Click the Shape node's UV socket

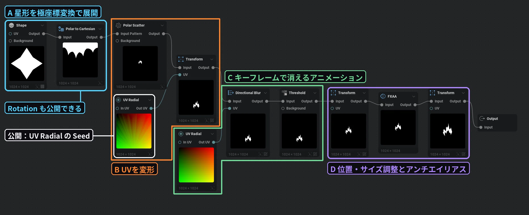coord(10,34)
